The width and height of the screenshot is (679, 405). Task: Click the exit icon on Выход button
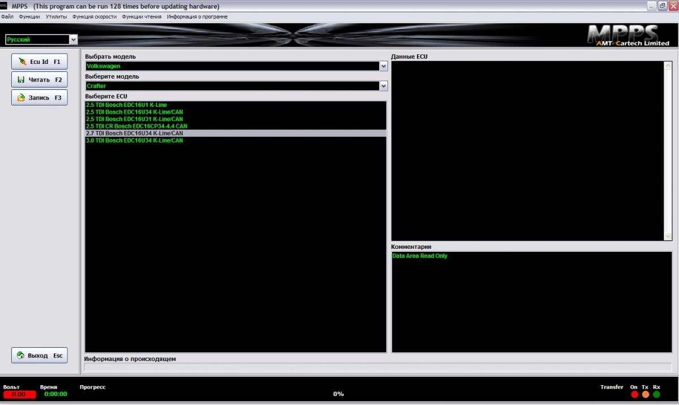pos(20,355)
